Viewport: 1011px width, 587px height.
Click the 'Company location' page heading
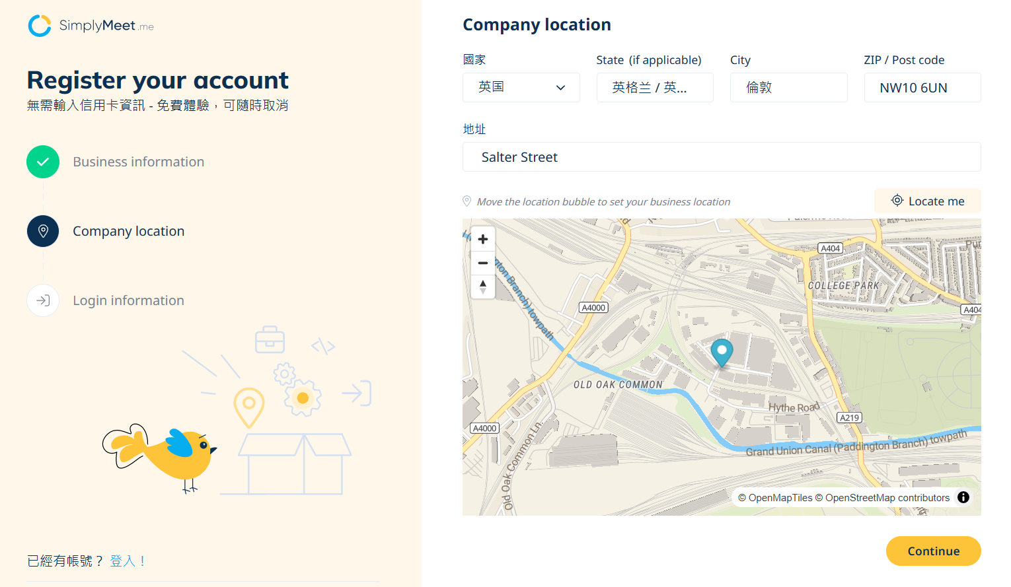pos(537,24)
